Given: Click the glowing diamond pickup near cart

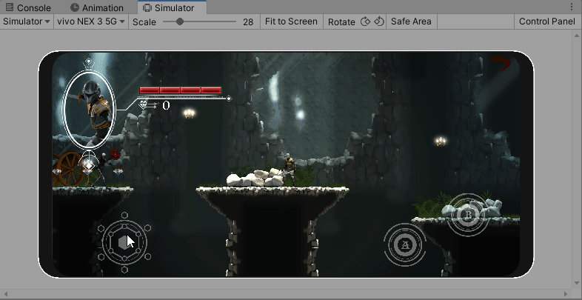Looking at the screenshot, I should [89, 164].
